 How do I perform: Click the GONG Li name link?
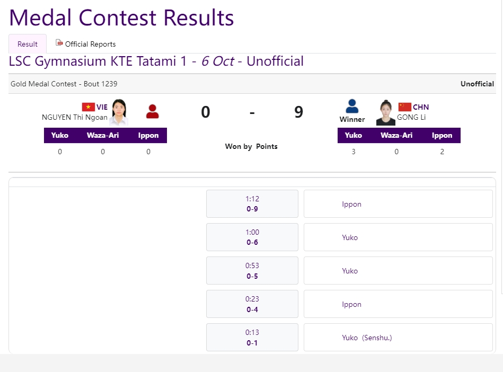point(411,117)
